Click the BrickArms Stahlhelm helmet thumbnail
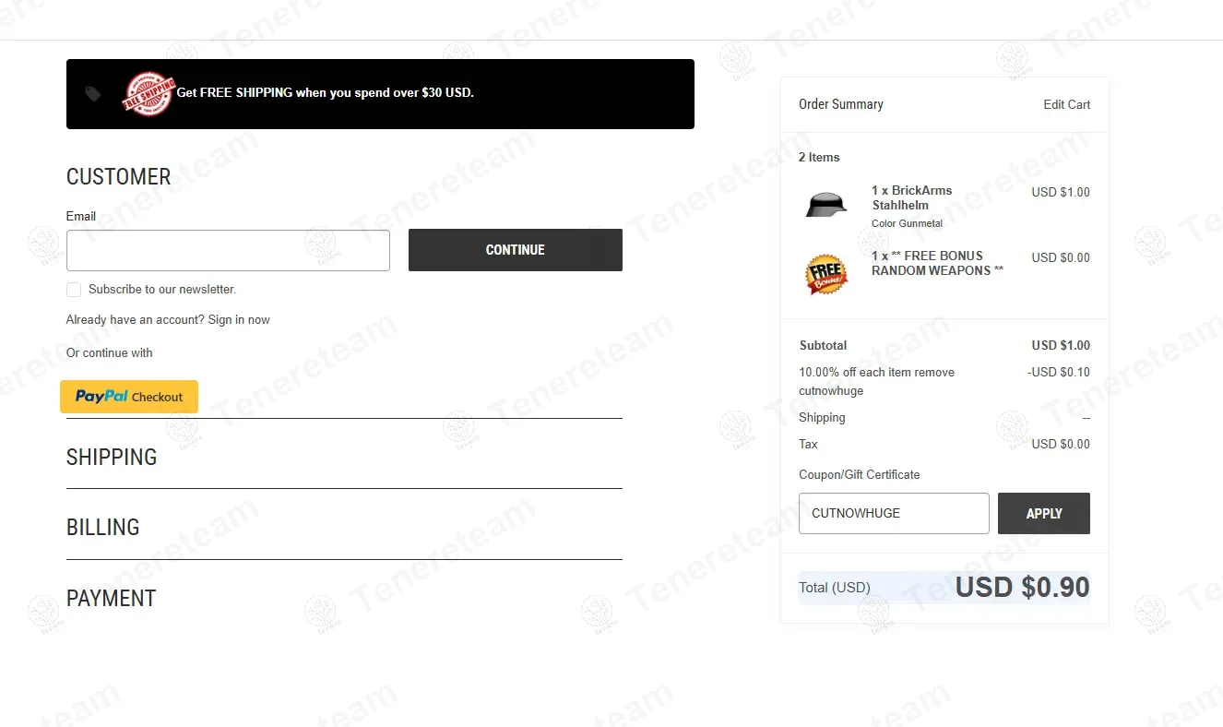This screenshot has height=727, width=1223. tap(825, 205)
